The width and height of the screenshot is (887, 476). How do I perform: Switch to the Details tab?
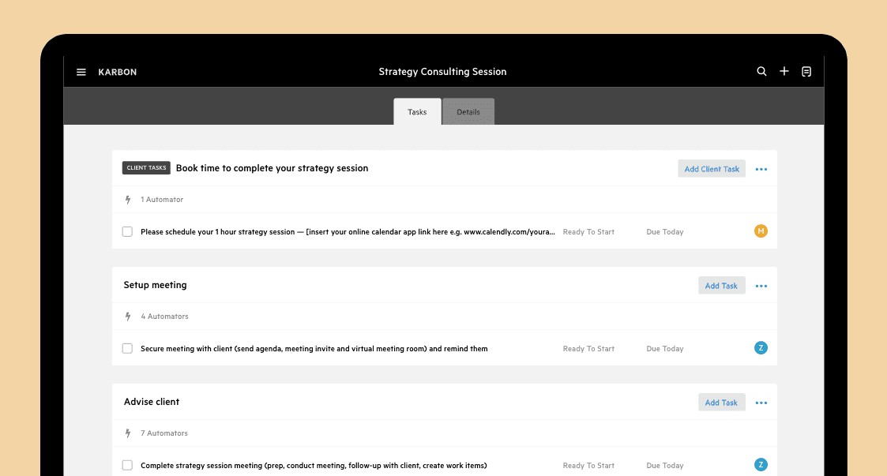tap(468, 112)
